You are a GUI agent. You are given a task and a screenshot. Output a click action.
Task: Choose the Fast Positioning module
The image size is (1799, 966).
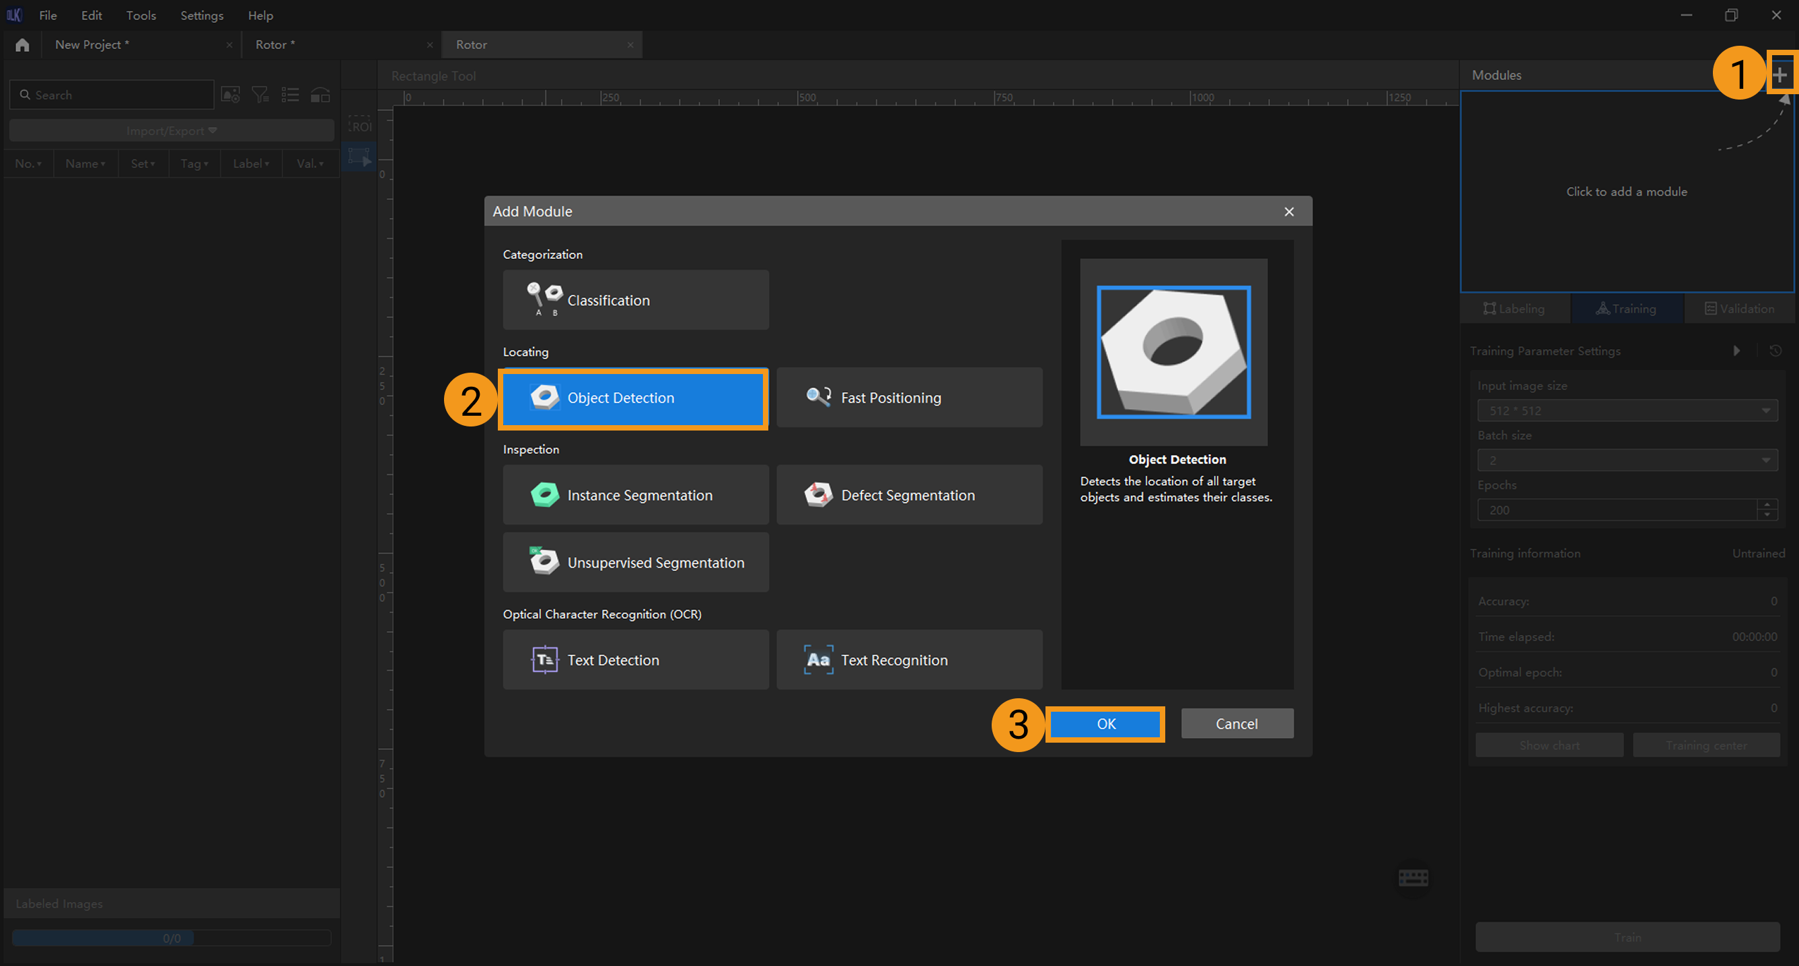[x=910, y=398]
